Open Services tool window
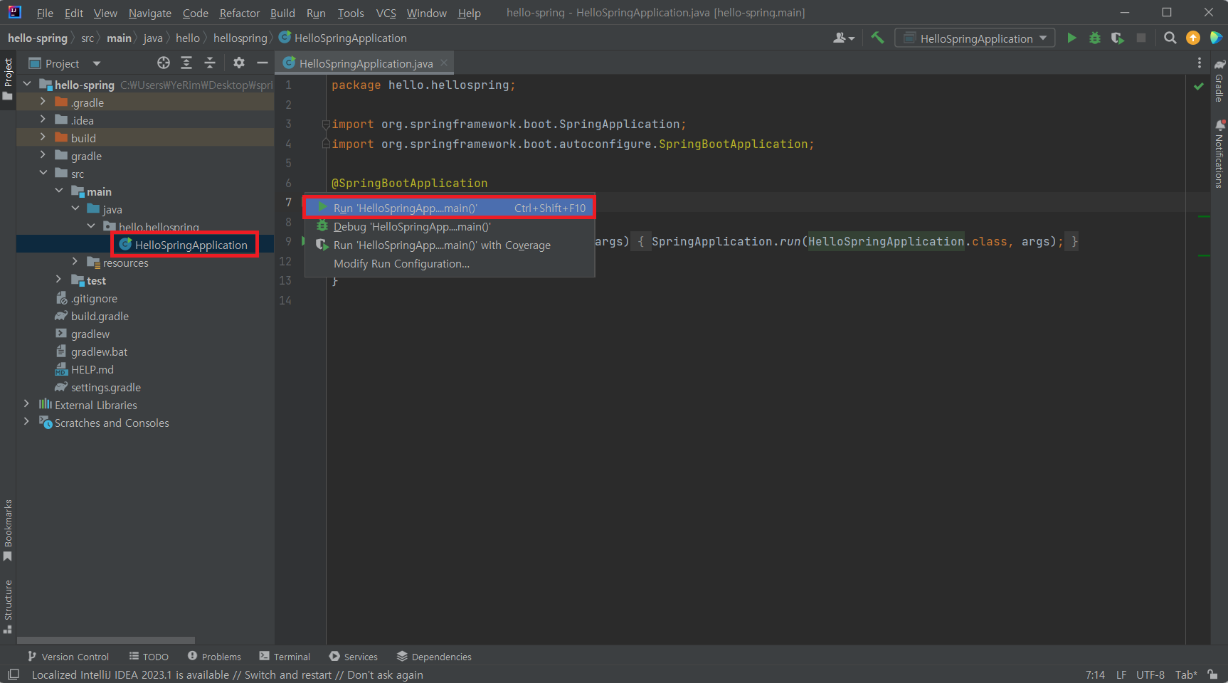 353,656
